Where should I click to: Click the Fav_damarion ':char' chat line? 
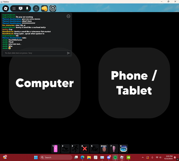point(14,25)
